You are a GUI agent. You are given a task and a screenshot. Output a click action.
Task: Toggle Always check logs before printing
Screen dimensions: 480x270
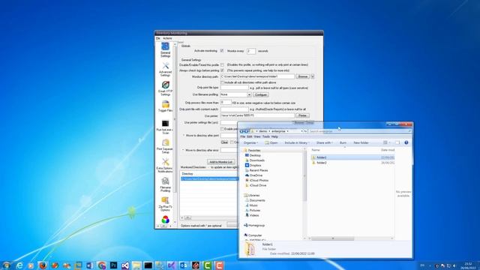222,70
